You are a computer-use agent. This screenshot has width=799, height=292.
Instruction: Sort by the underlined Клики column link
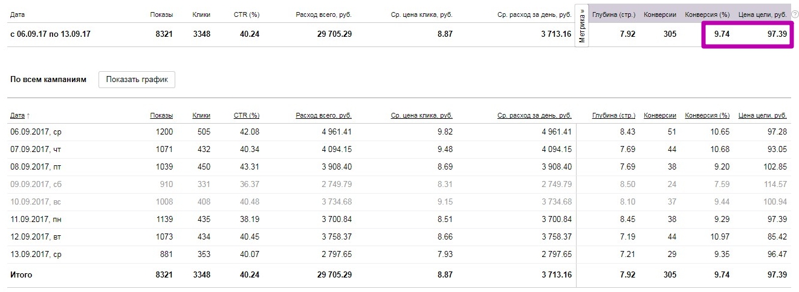coord(201,115)
